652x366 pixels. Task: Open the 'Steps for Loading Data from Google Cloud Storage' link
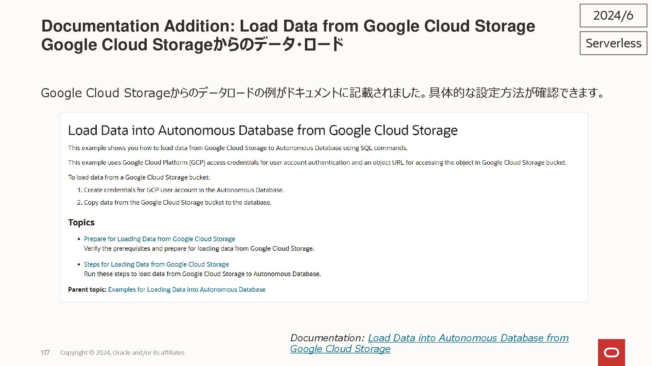click(156, 264)
